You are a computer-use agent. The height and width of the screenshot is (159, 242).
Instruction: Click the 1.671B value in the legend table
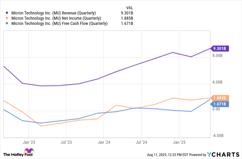click(x=127, y=24)
